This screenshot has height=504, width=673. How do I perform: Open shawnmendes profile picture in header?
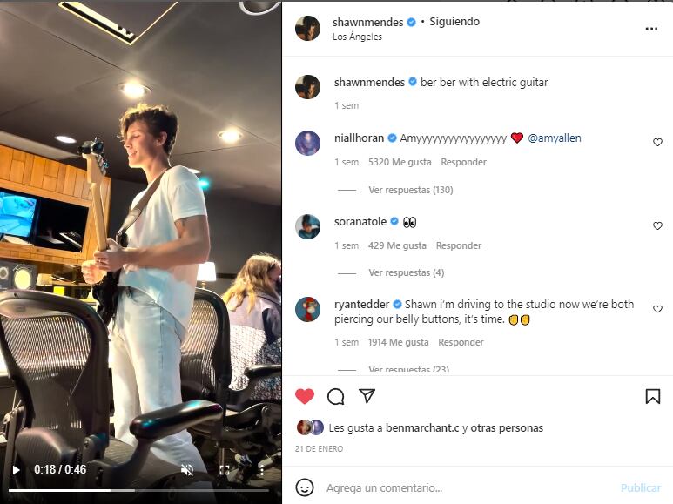coord(307,29)
